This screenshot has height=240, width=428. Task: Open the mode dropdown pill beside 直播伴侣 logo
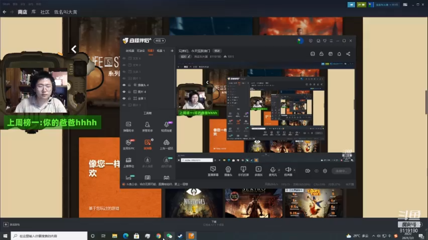click(x=159, y=41)
